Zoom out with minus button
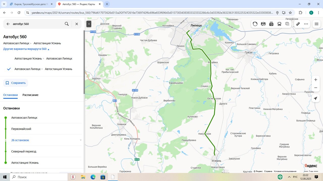This screenshot has height=181, width=323. 315,88
